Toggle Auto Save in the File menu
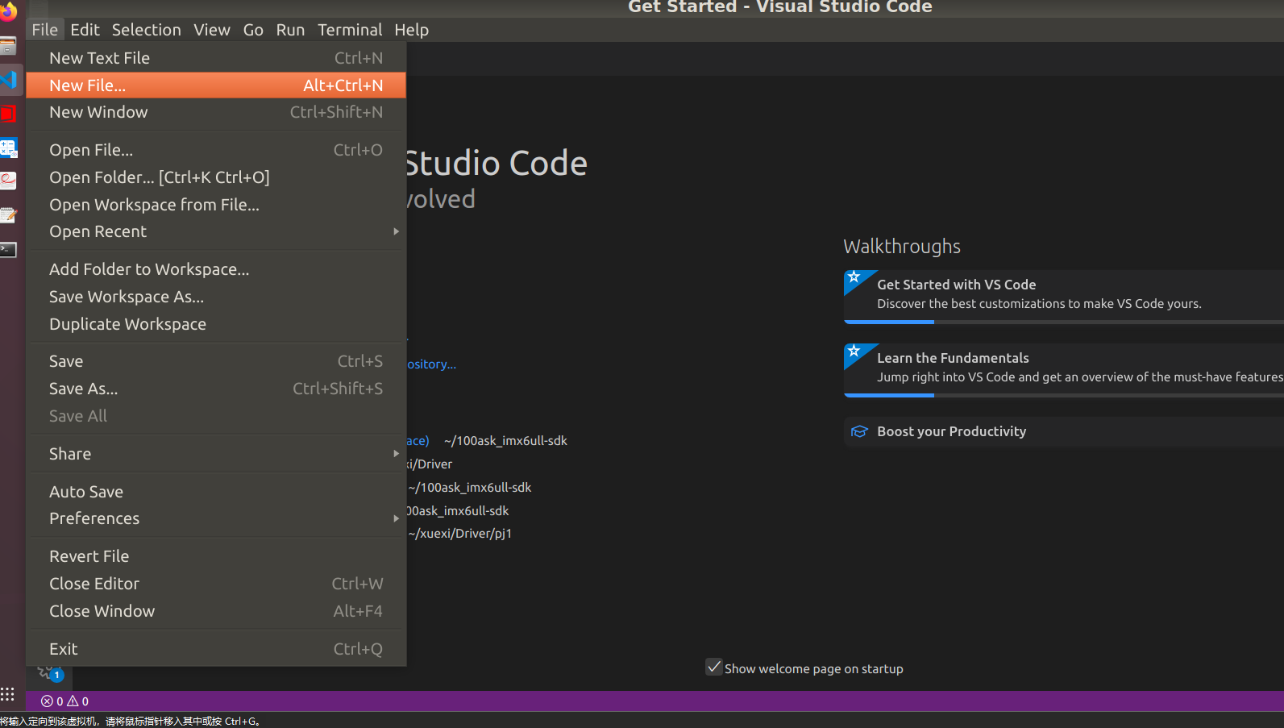Screen dimensions: 1284x728 coord(216,492)
